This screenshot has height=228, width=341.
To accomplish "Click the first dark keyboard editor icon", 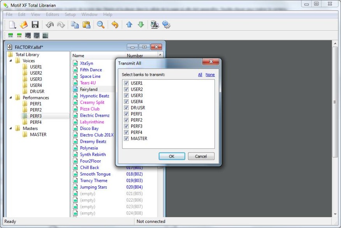I will 28,35.
